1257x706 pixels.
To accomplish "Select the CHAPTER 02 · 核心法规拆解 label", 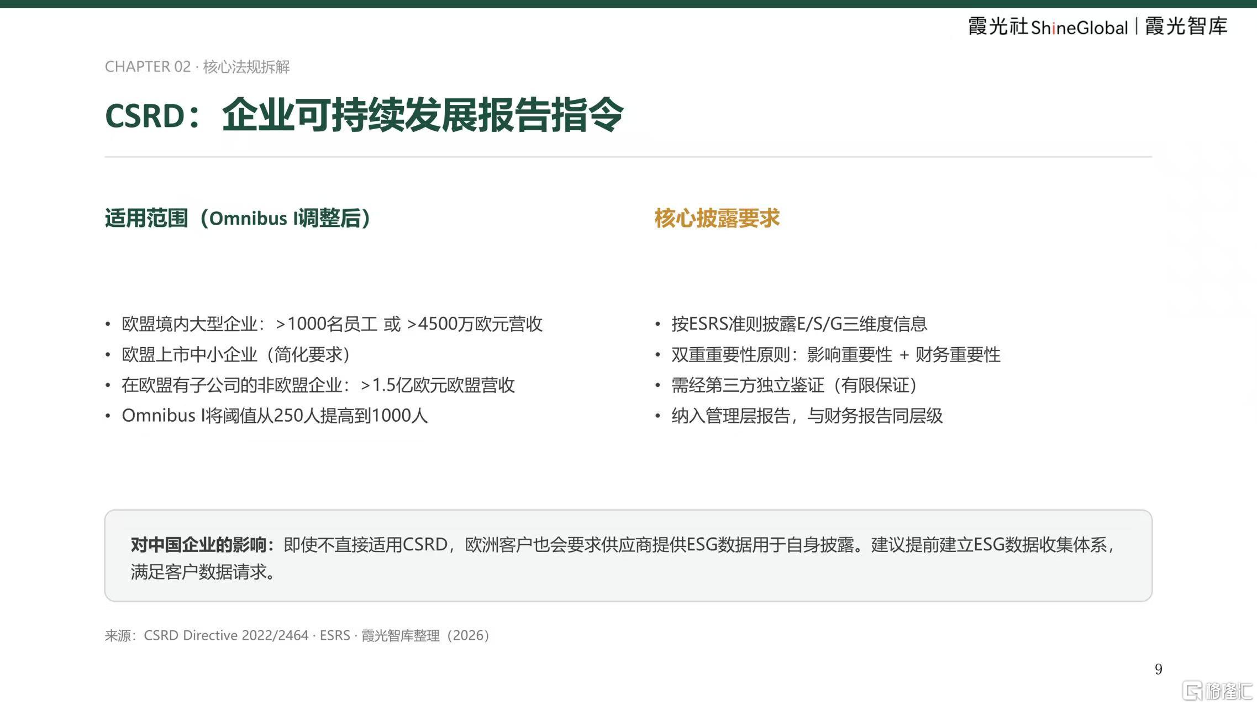I will [x=197, y=67].
